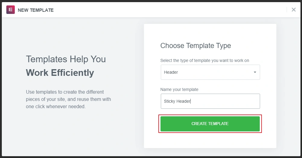Click the dropdown caret arrow beside Header
The image size is (302, 158).
click(x=255, y=72)
